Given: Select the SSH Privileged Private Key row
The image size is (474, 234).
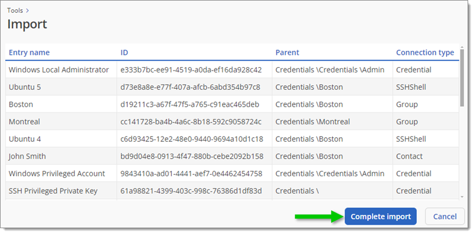Looking at the screenshot, I should click(232, 191).
